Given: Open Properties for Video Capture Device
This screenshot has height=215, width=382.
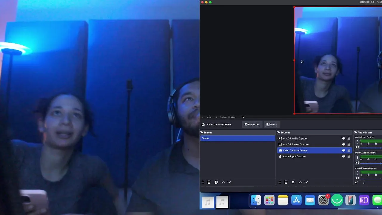Looking at the screenshot, I should [x=252, y=125].
